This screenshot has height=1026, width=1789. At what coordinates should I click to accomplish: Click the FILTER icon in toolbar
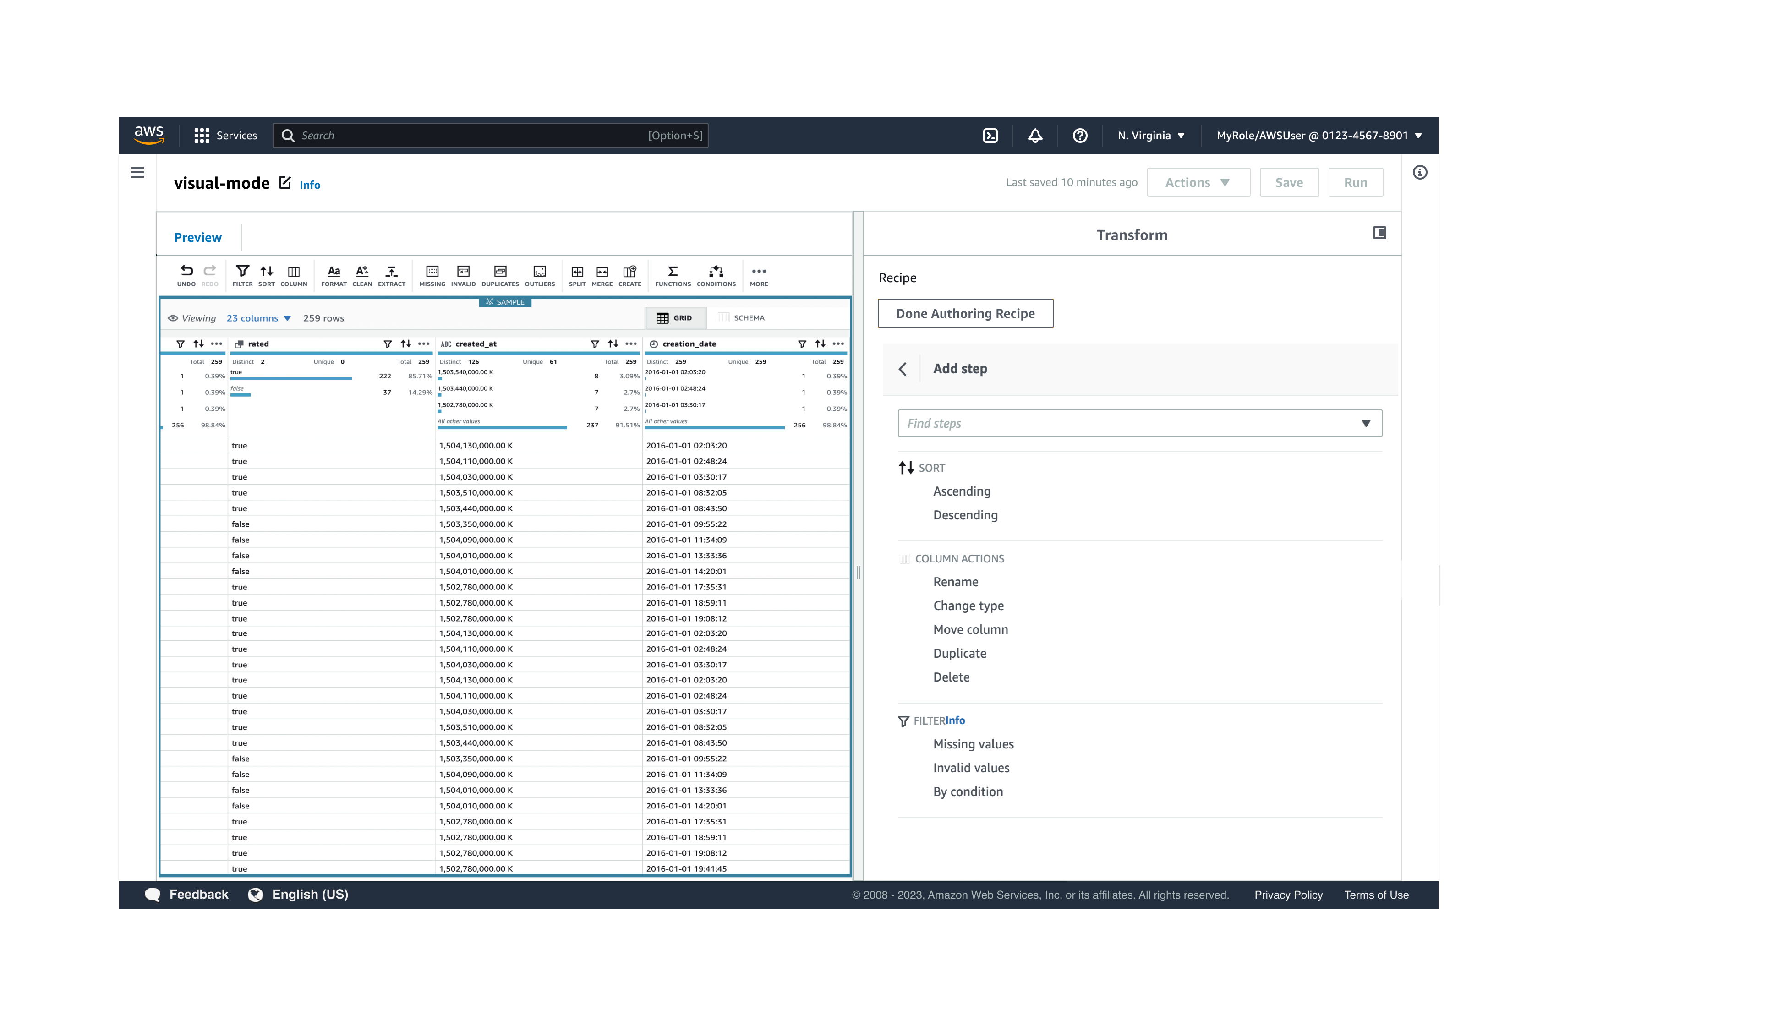coord(241,275)
